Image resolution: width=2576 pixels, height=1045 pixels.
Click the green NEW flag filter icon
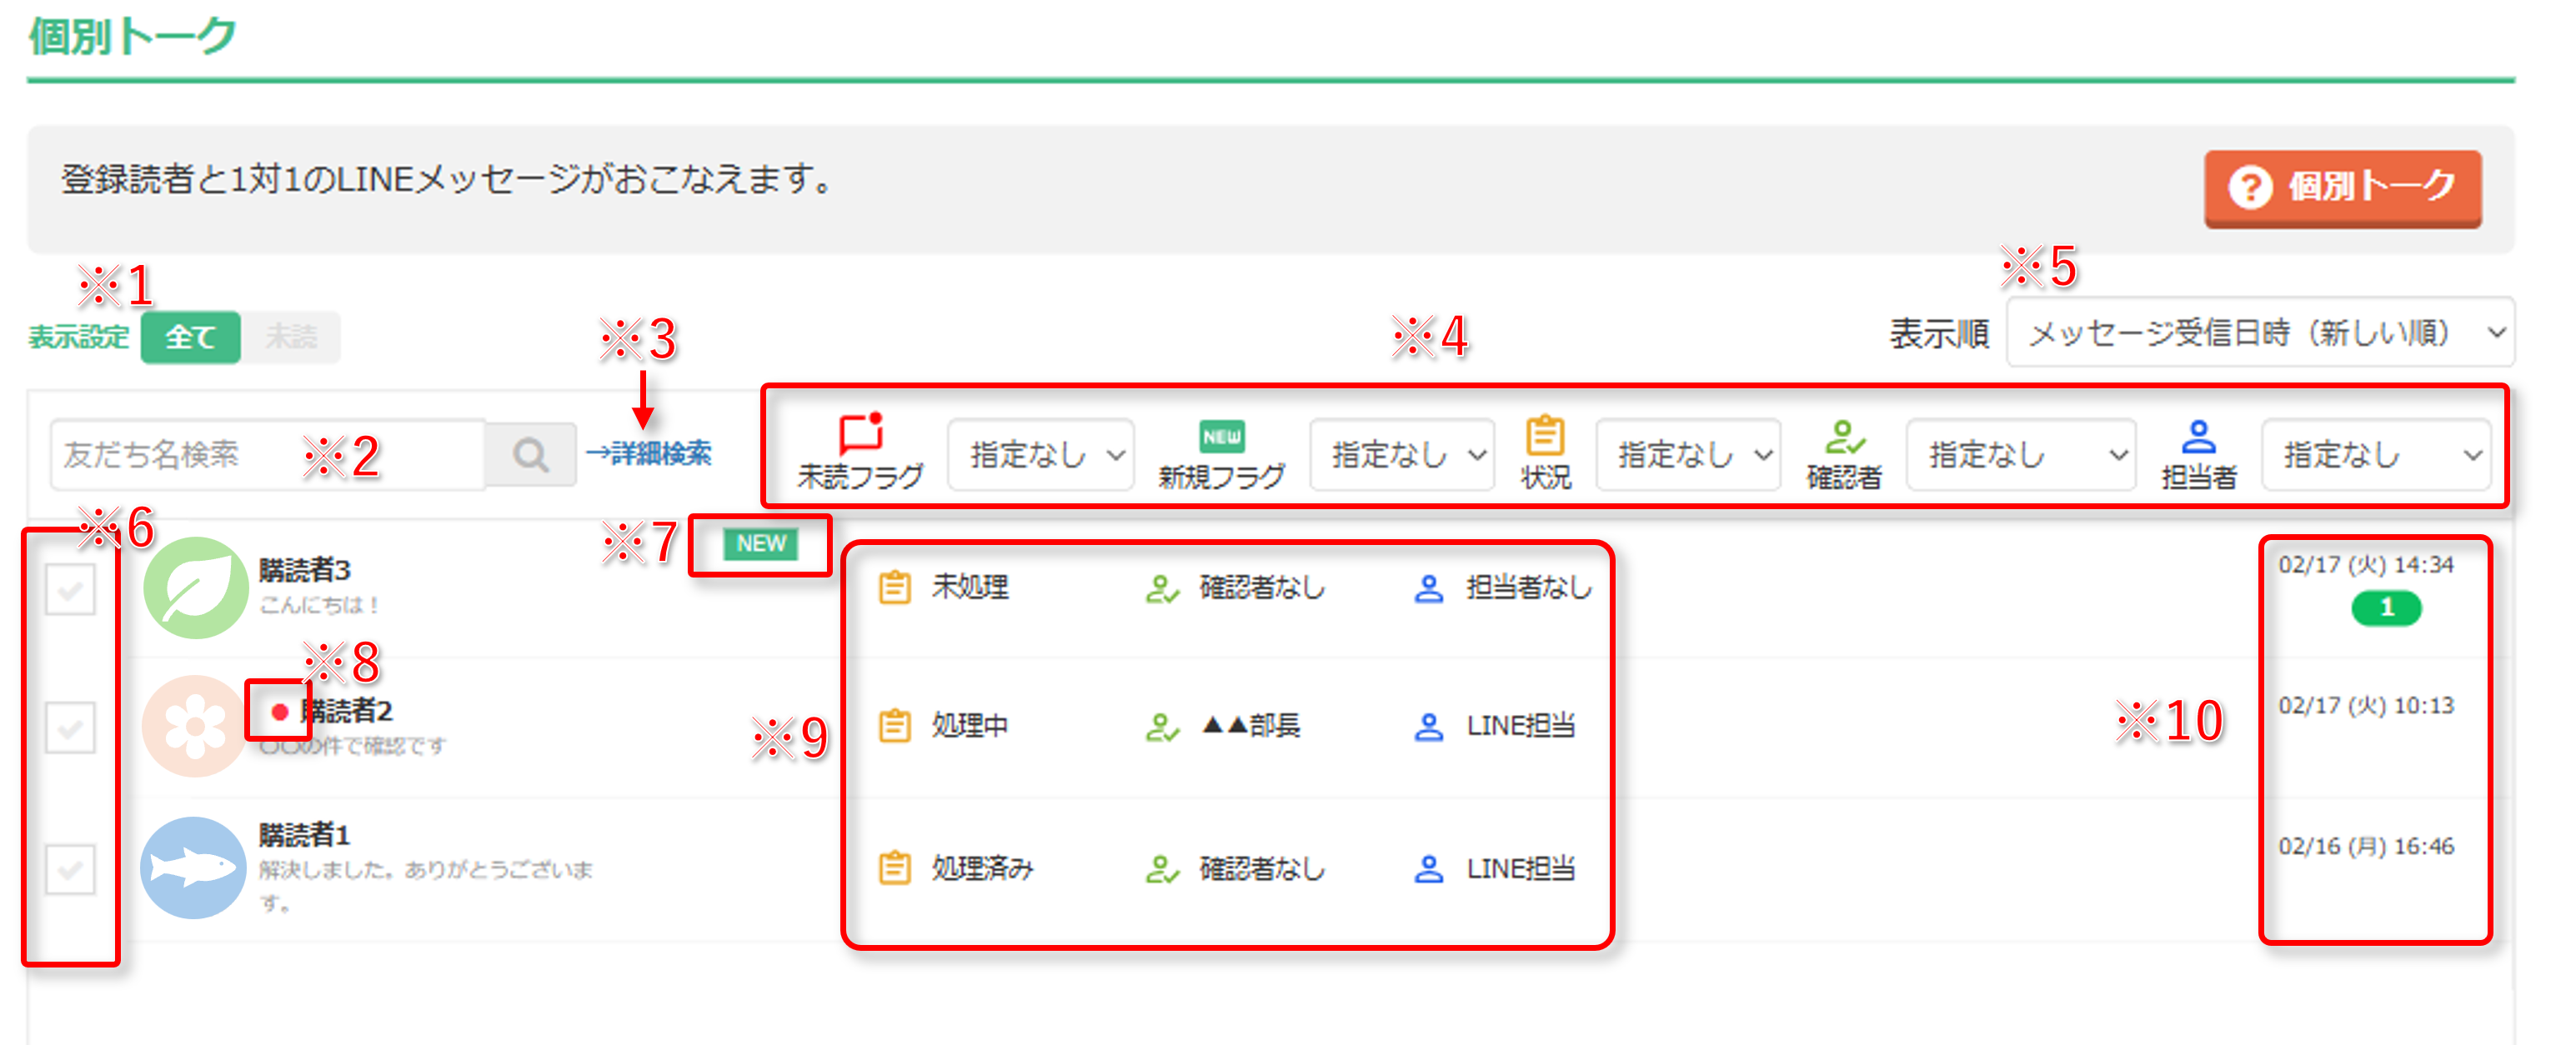1221,436
